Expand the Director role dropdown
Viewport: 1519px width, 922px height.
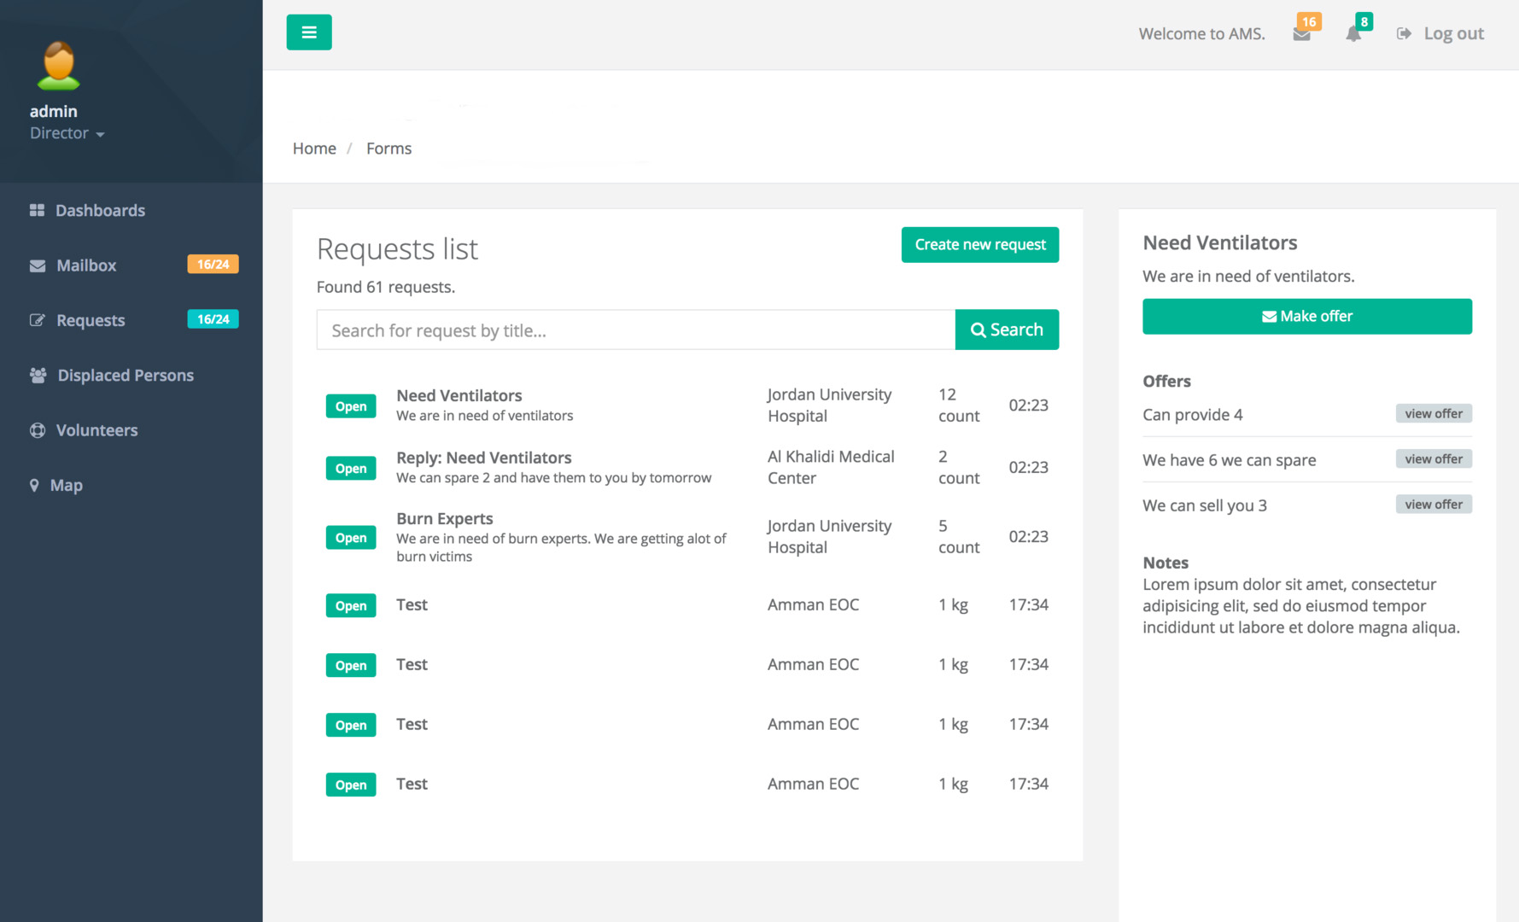67,133
